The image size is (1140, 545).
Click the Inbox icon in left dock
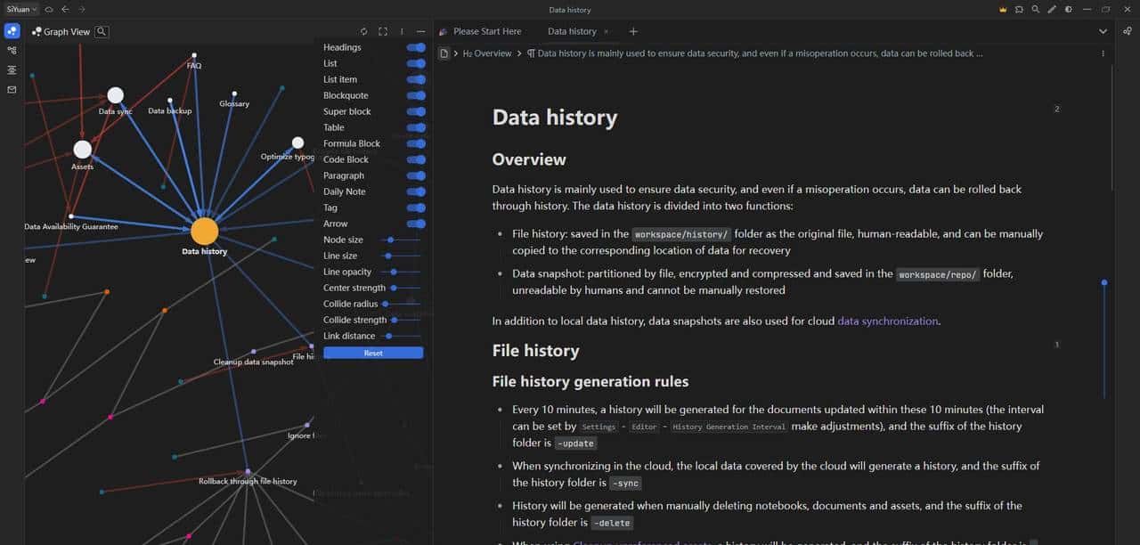12,90
